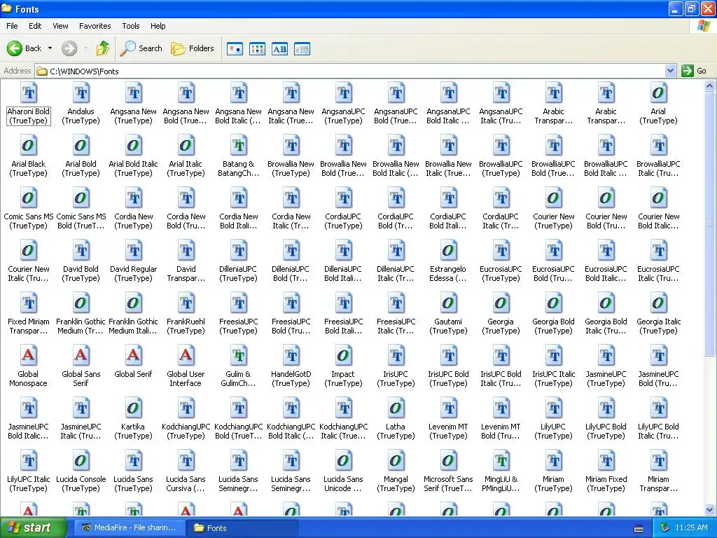Select the Gautami font icon

tap(448, 304)
